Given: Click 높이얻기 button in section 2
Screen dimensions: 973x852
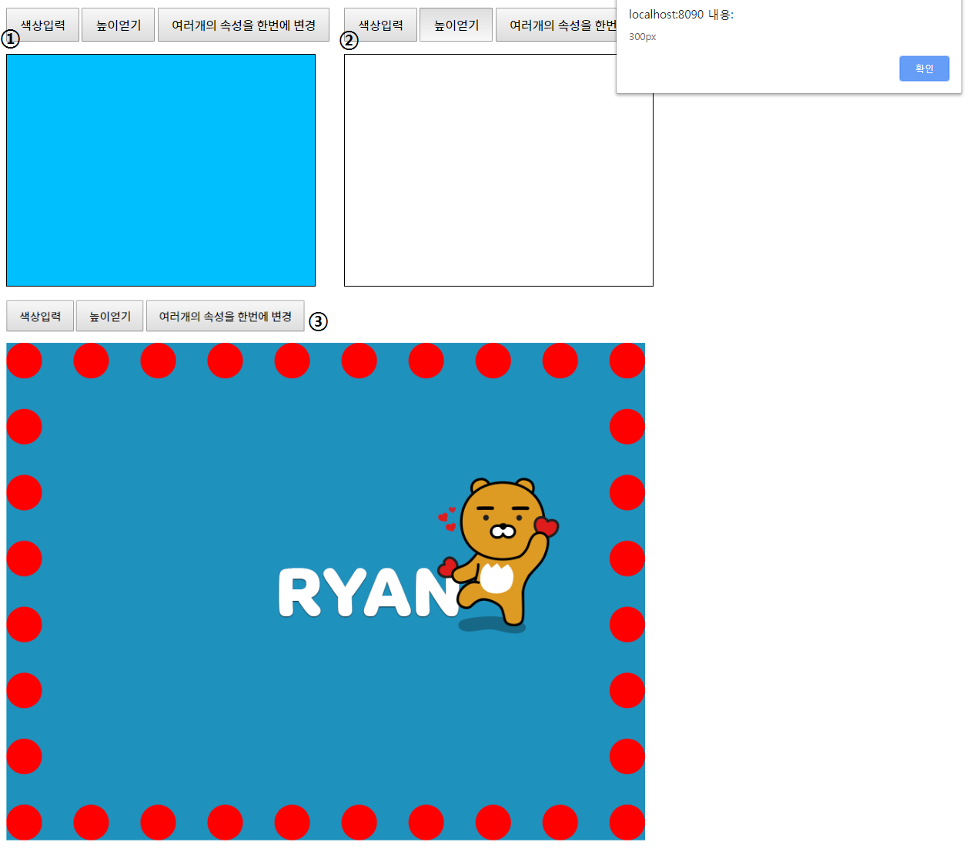Looking at the screenshot, I should [456, 25].
